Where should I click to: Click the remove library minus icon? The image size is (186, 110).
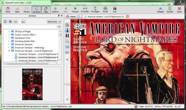(x=16, y=22)
